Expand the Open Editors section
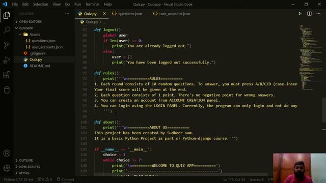This screenshot has height=183, width=326. [31, 21]
